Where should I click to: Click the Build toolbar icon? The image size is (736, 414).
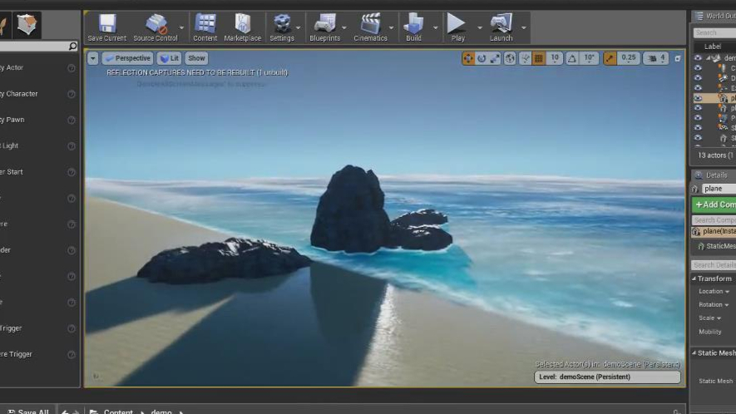pyautogui.click(x=413, y=27)
